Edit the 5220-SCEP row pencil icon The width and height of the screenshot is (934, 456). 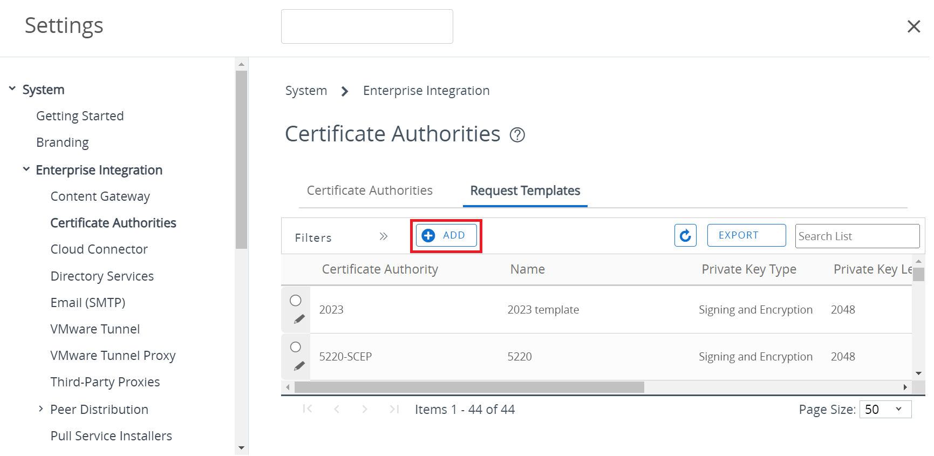(299, 366)
